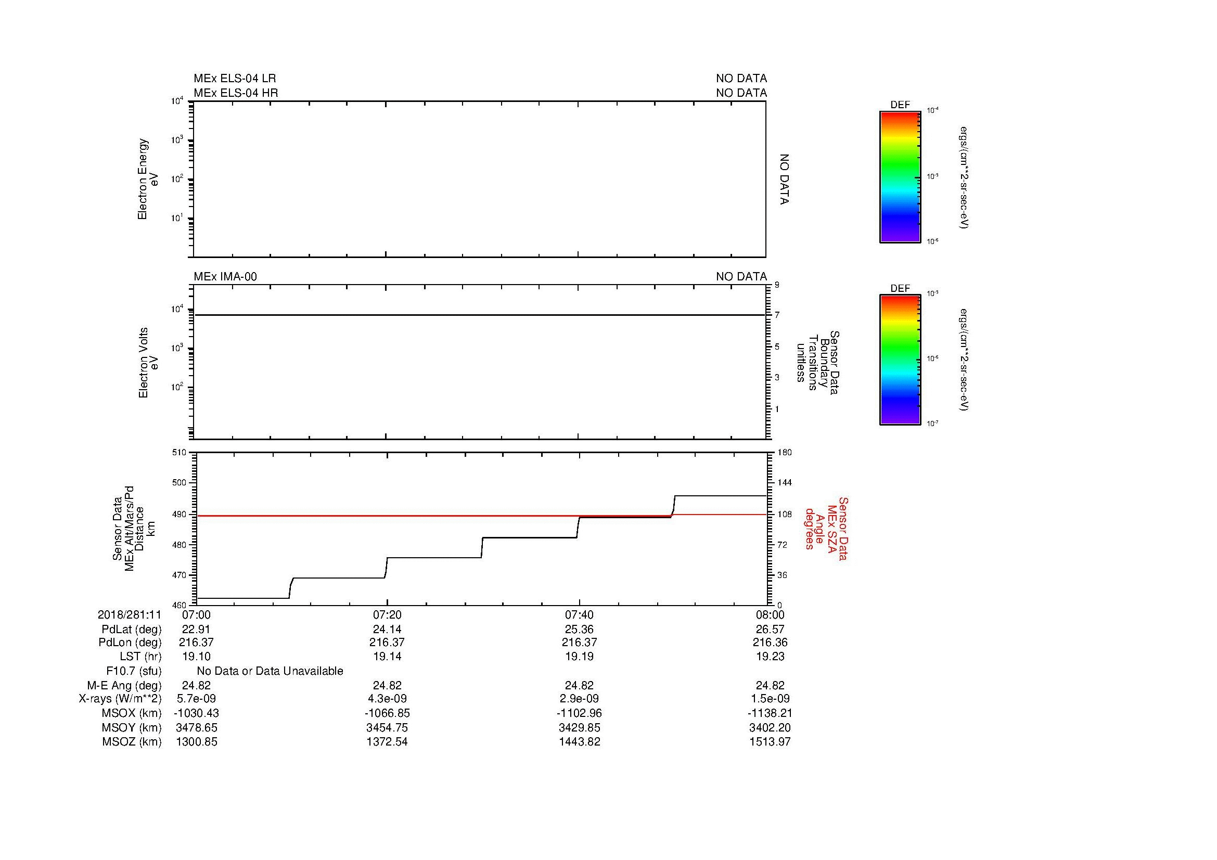Viewport: 1217px width, 860px height.
Task: Click the 07:00 time tick label
Action: pyautogui.click(x=196, y=614)
